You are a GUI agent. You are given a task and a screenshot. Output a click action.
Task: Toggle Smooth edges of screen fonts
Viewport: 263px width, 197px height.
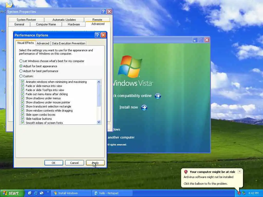[22, 123]
